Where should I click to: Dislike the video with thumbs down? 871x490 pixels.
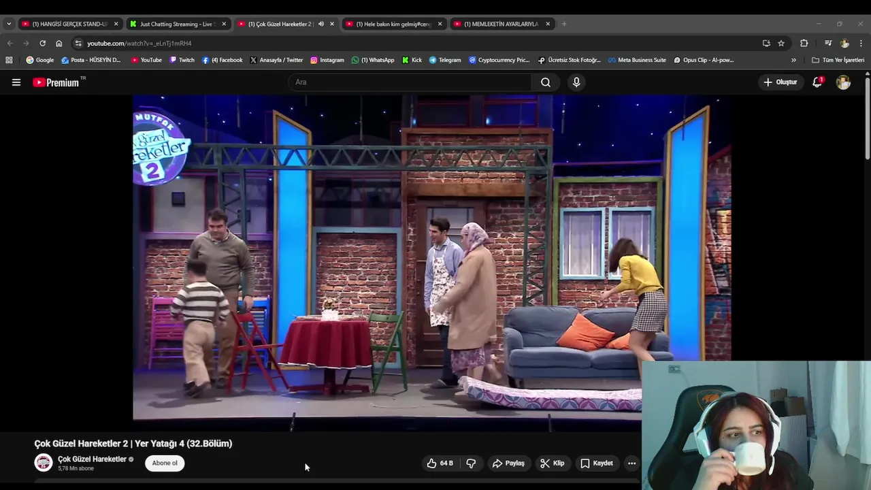point(471,463)
